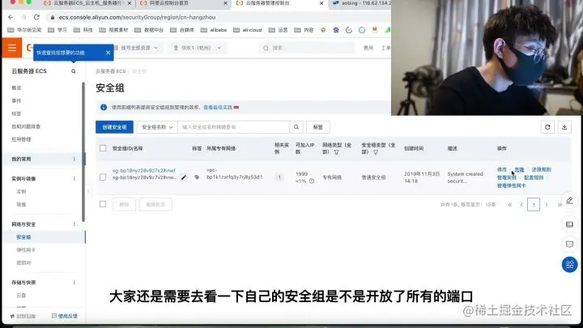
Task: Open 应用管理 in the sidebar
Action: coord(21,139)
